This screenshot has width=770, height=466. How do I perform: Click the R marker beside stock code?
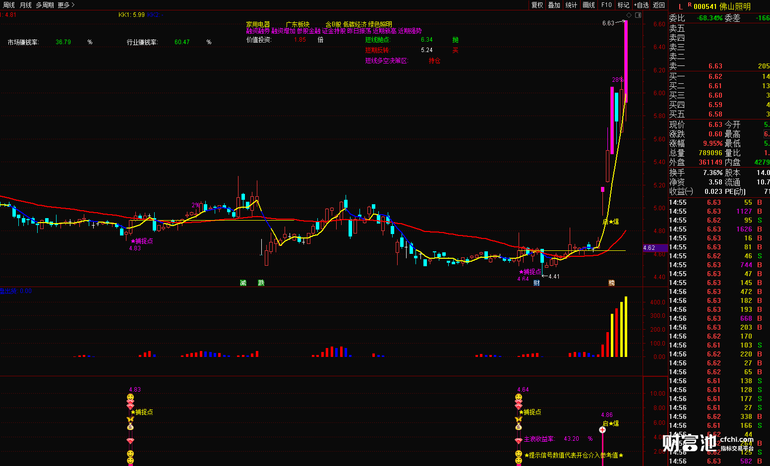point(690,5)
